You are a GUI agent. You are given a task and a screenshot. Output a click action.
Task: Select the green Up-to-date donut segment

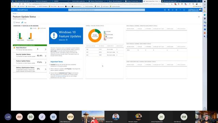pos(98,31)
